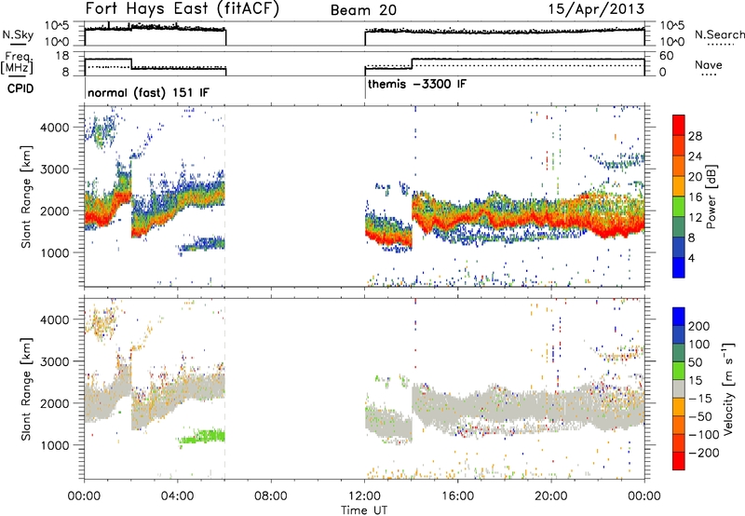Click the 'N.Search' legend label

click(719, 34)
